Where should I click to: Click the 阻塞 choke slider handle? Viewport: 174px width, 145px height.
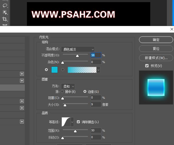(x=63, y=98)
